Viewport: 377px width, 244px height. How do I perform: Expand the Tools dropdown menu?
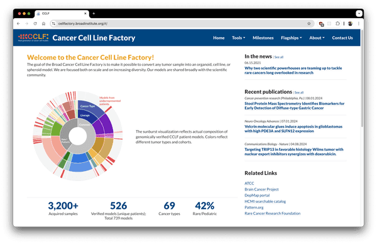pyautogui.click(x=238, y=38)
